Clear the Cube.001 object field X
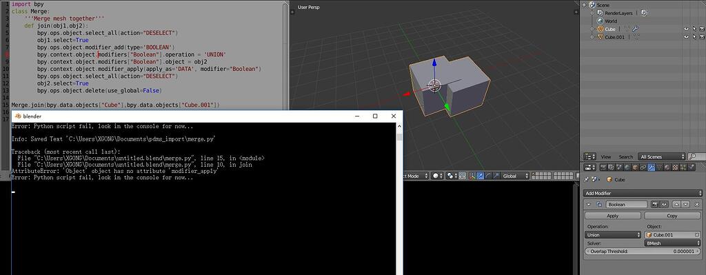The image size is (706, 275). pyautogui.click(x=698, y=235)
